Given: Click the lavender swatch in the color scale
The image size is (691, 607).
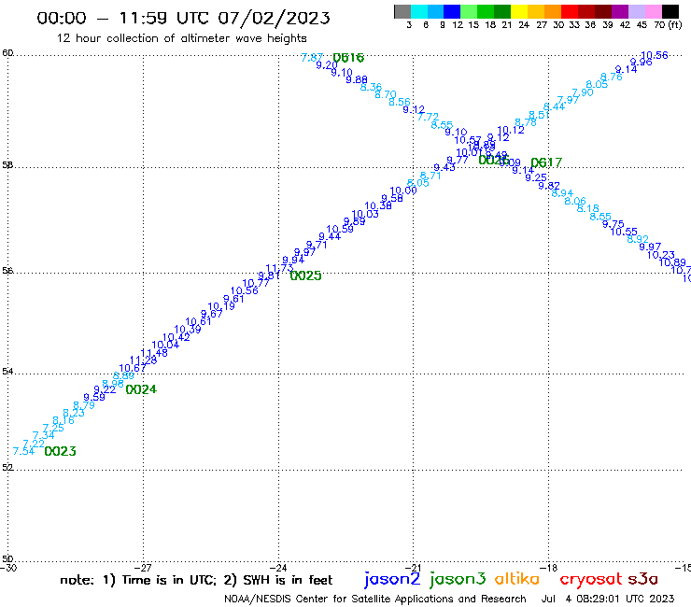Looking at the screenshot, I should 637,11.
